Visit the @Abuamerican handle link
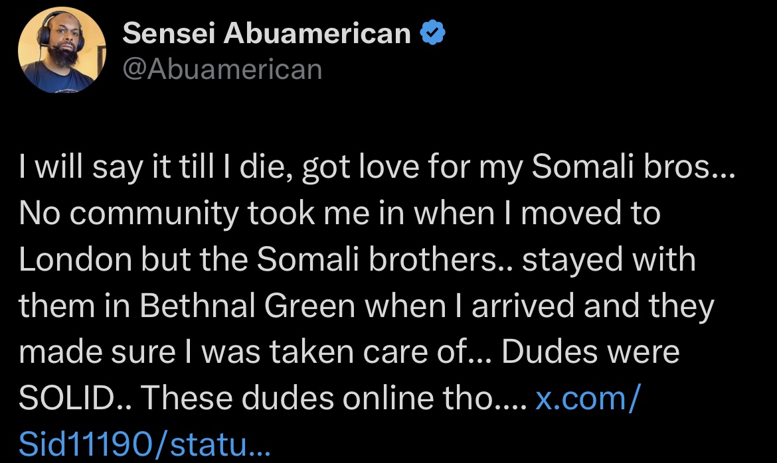 point(222,69)
